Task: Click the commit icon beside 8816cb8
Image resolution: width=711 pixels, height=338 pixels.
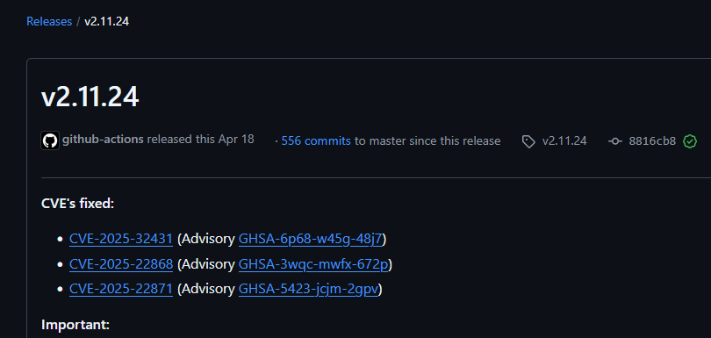Action: pyautogui.click(x=614, y=141)
